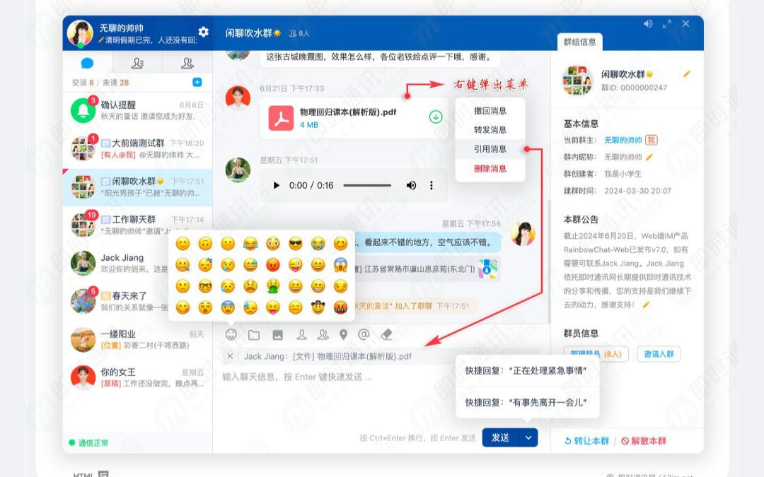Screen dimensions: 764x477
Task: Open chat with 一缕阳业
Action: (x=137, y=340)
